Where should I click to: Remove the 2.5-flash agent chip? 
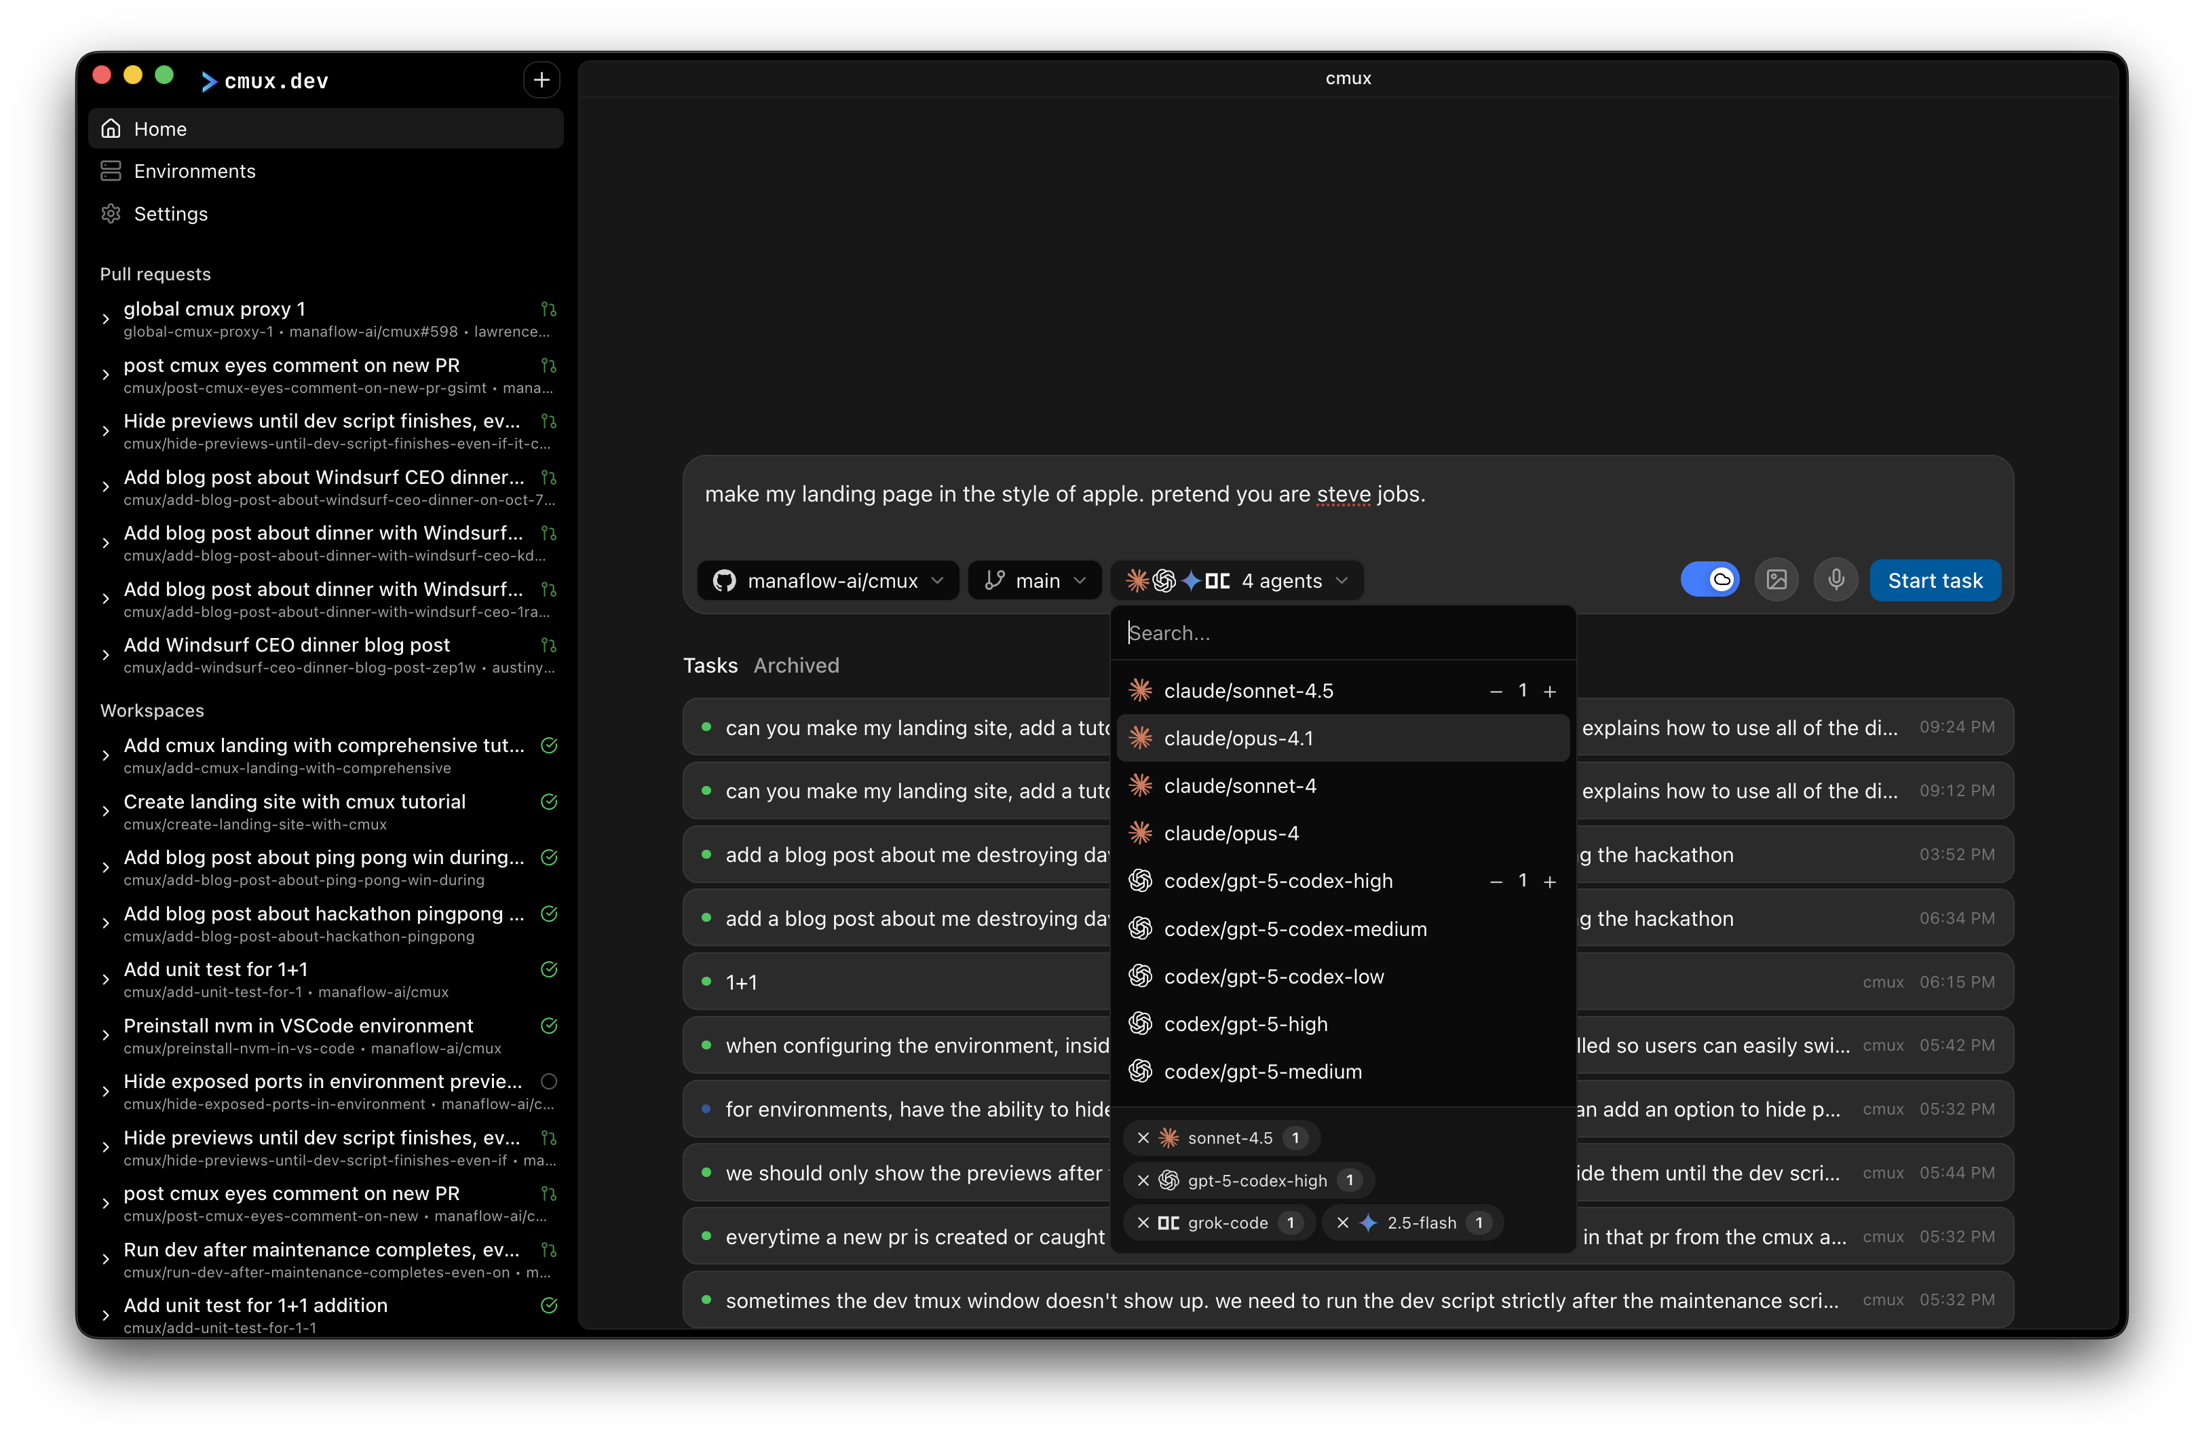(x=1343, y=1223)
